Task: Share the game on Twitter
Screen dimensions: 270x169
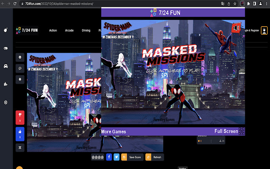Action: [116, 157]
